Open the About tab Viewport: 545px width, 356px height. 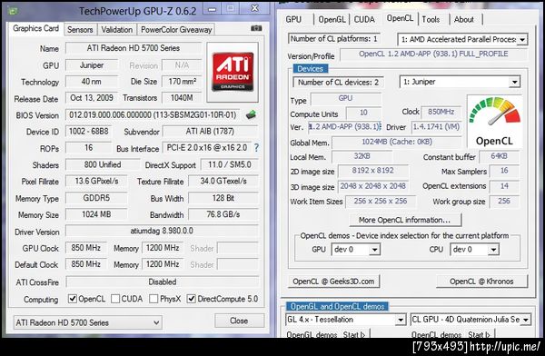(463, 19)
